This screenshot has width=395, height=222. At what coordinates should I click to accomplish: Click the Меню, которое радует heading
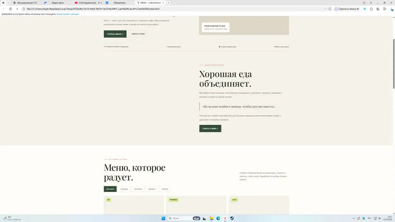(x=135, y=172)
